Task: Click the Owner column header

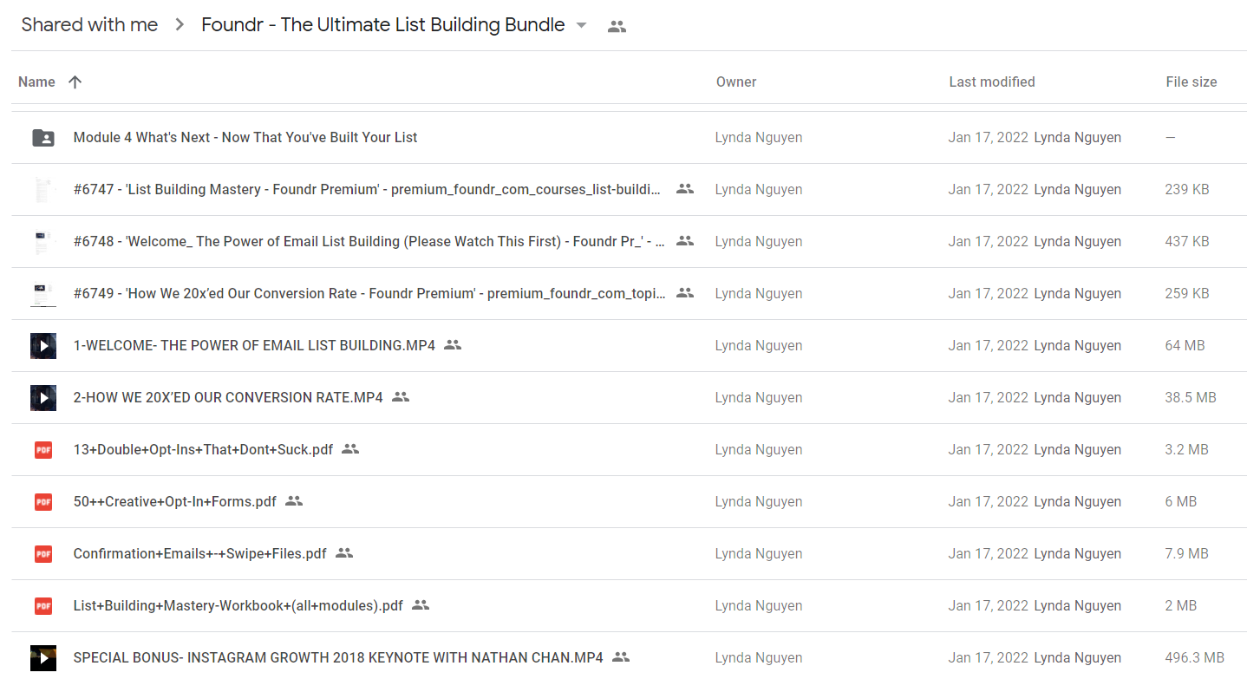Action: point(736,82)
